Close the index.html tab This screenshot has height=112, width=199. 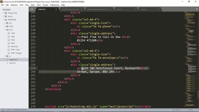point(56,9)
